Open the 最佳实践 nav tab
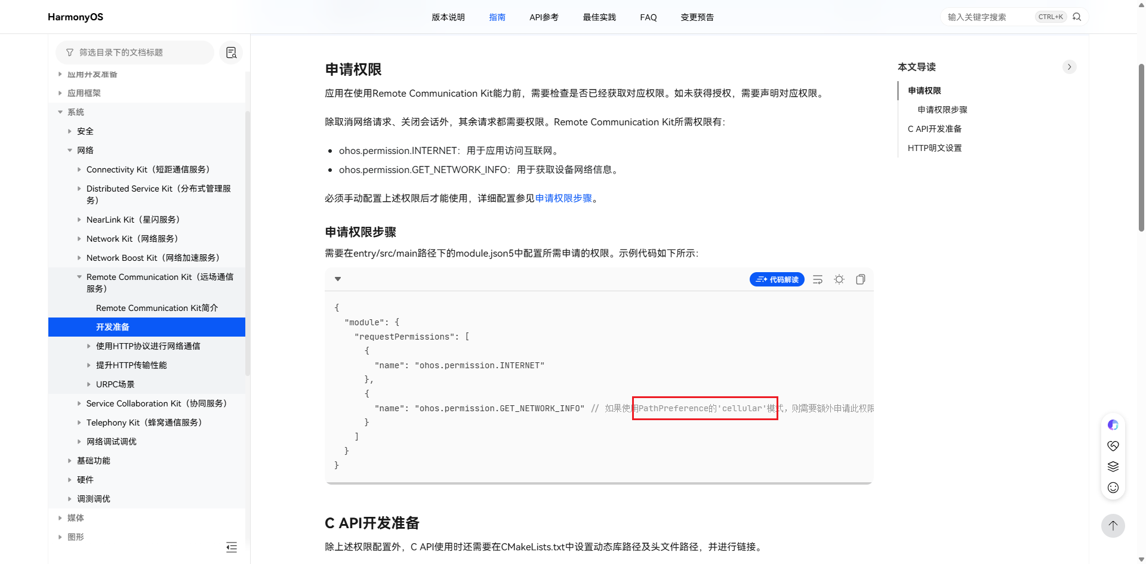 click(599, 17)
